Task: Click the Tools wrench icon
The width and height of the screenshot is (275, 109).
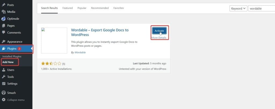Action: [3, 77]
